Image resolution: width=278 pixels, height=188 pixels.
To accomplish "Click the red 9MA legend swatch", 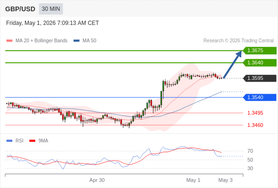I will [x=32, y=141].
